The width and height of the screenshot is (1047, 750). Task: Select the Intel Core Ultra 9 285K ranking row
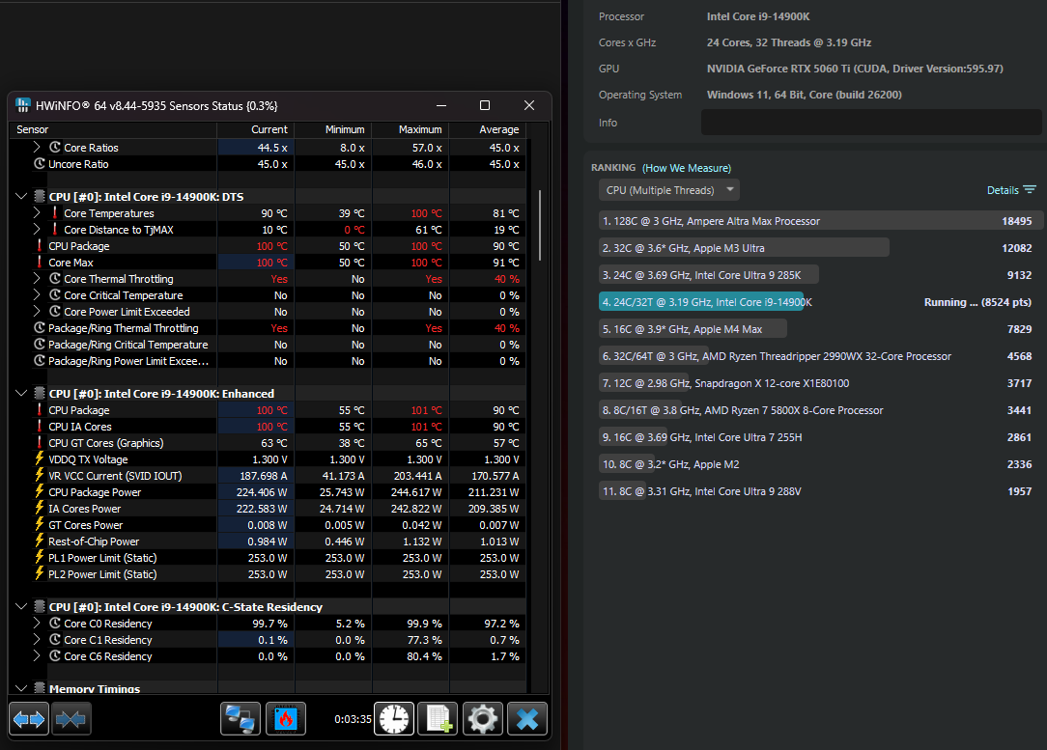pyautogui.click(x=819, y=275)
